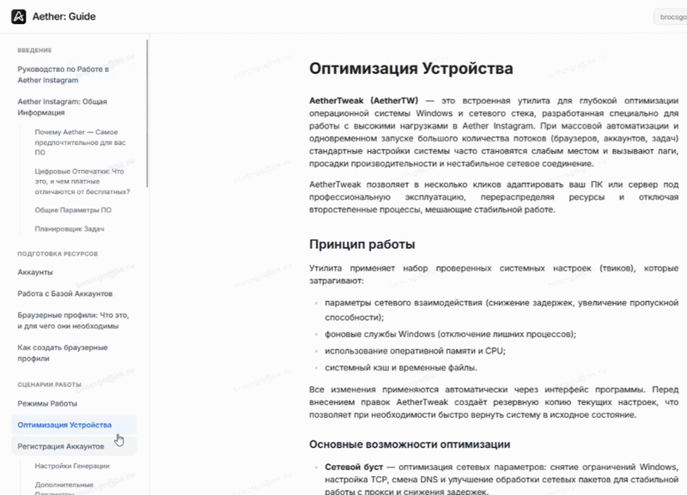687x495 pixels.
Task: Click the Основные возможности оптимизации heading
Action: pos(410,444)
